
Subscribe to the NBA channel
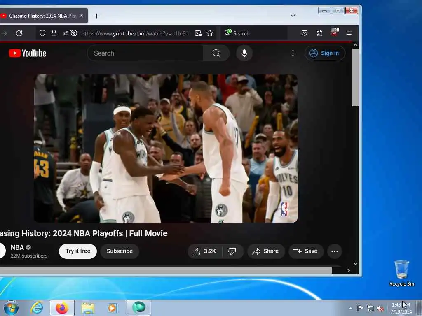pyautogui.click(x=120, y=251)
